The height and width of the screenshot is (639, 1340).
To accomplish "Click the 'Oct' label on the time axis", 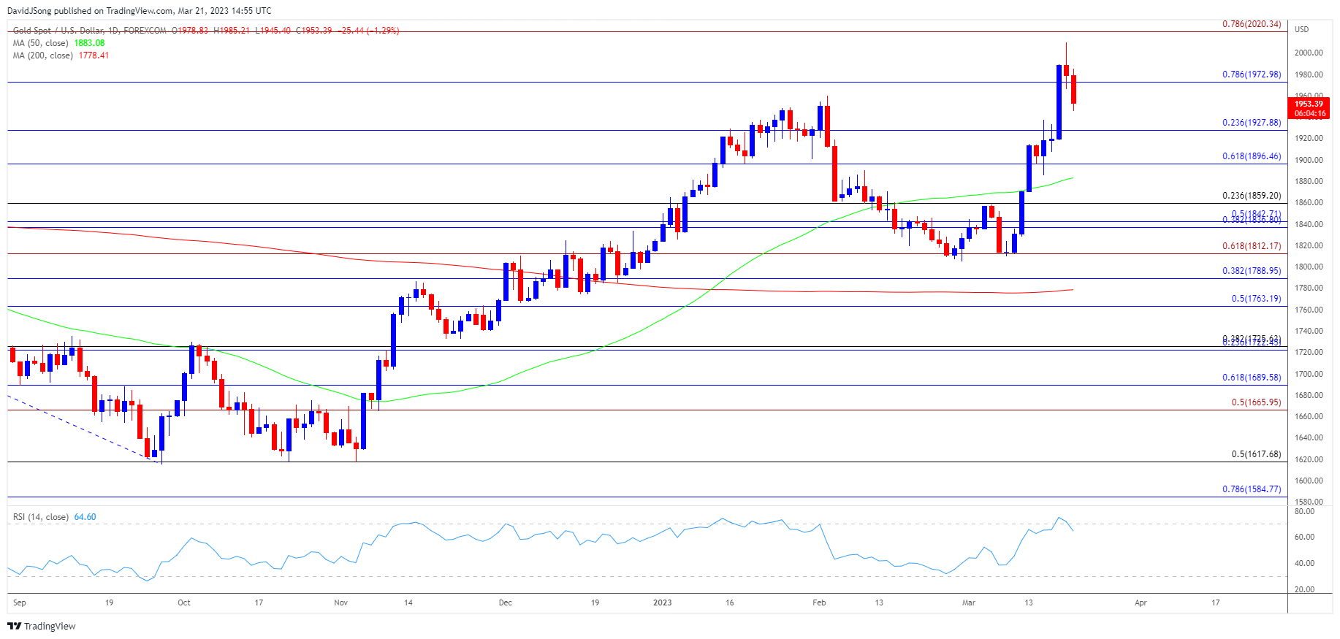I will pos(184,602).
